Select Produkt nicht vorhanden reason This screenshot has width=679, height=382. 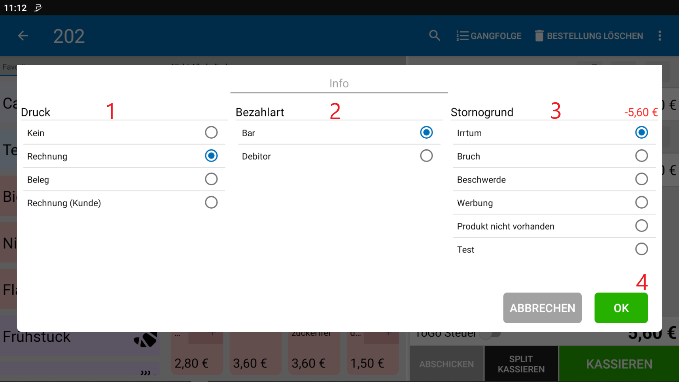click(x=641, y=226)
